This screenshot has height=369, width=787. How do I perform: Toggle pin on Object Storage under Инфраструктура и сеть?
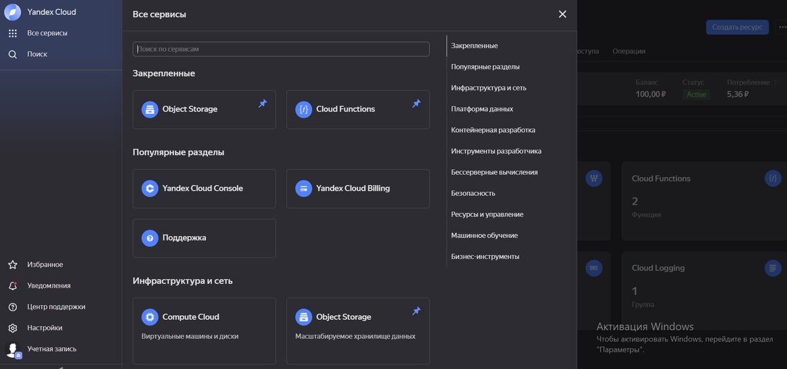click(416, 311)
